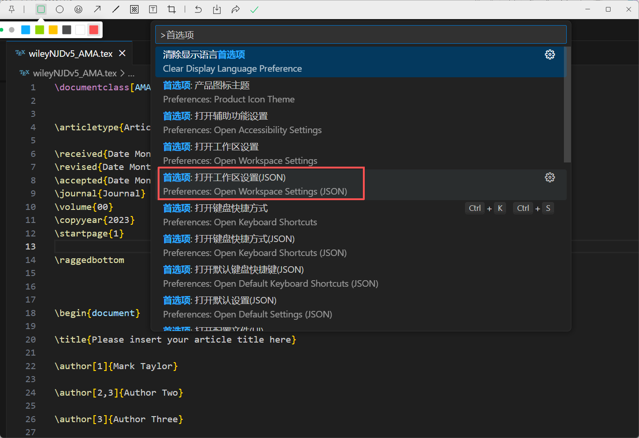Click the \begin{document} code line
The image size is (639, 438).
[x=97, y=313]
